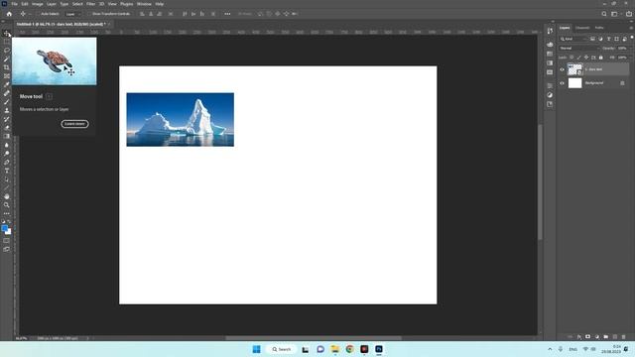
Task: Open the Search icon at top right
Action: [x=604, y=14]
